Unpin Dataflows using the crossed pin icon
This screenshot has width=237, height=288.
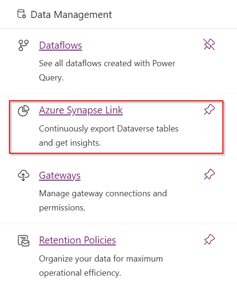tap(209, 44)
